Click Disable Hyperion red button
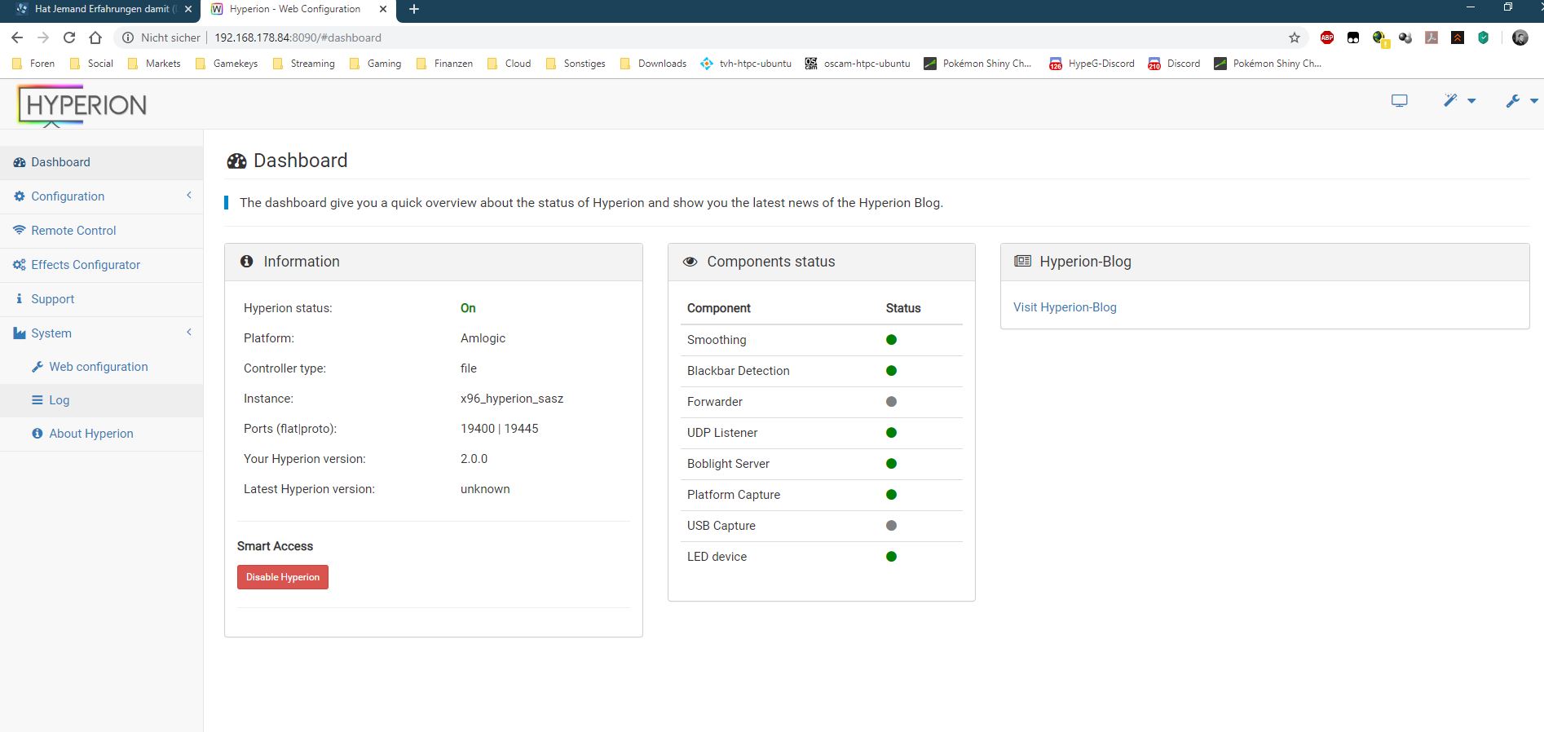Screen dimensions: 1544x732 click(283, 577)
